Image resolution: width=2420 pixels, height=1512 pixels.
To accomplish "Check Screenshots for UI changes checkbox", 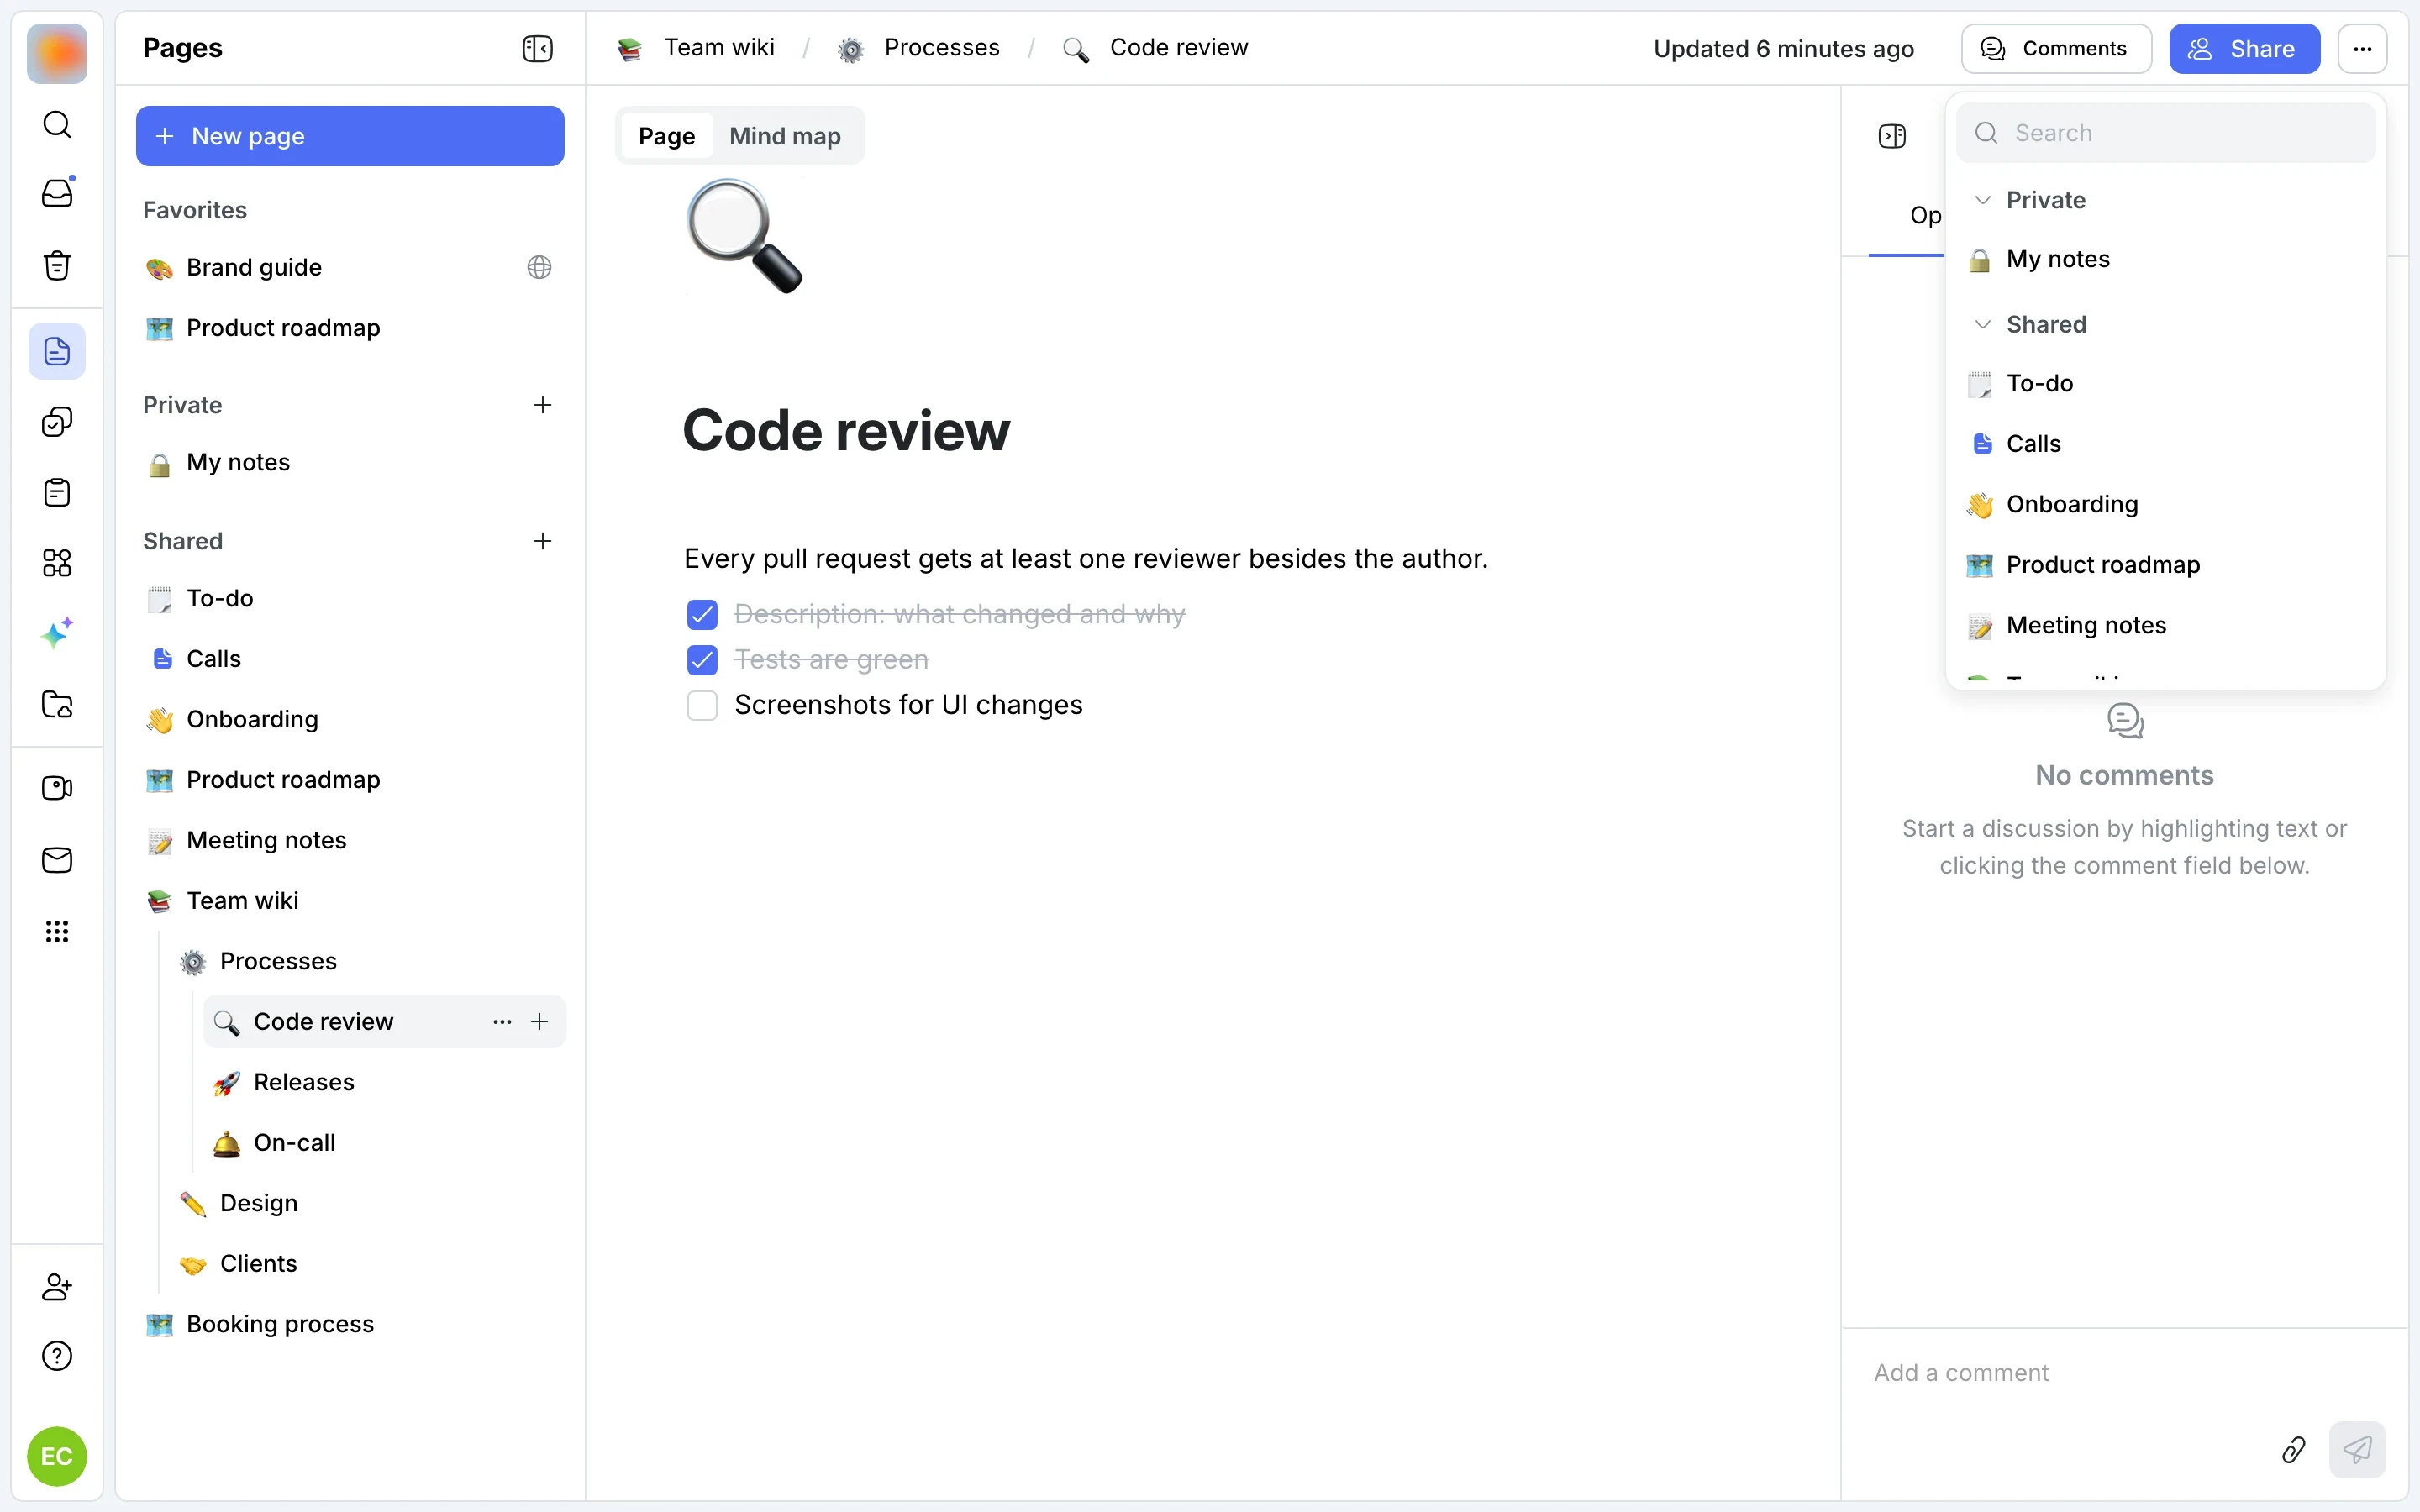I will click(x=702, y=705).
